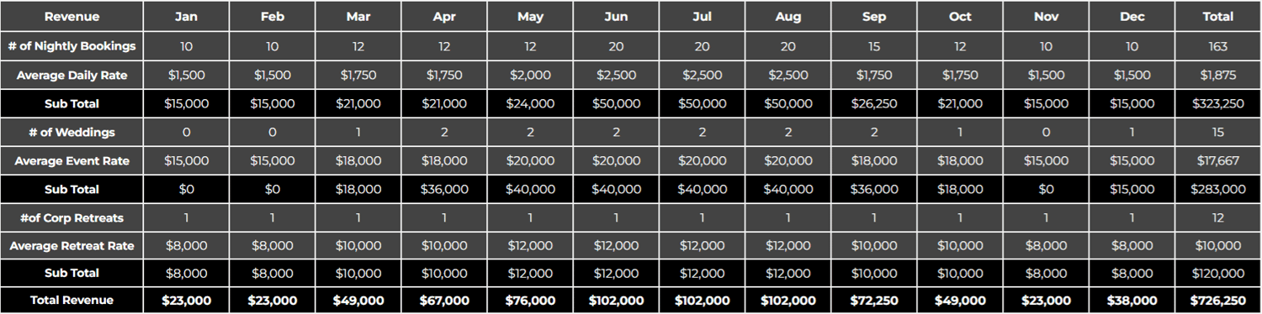Click the $67,000 April total revenue cell
This screenshot has height=314, width=1262.
pos(444,300)
